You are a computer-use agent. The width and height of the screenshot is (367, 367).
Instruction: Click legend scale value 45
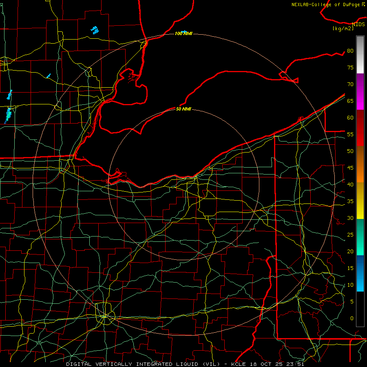tap(350, 168)
